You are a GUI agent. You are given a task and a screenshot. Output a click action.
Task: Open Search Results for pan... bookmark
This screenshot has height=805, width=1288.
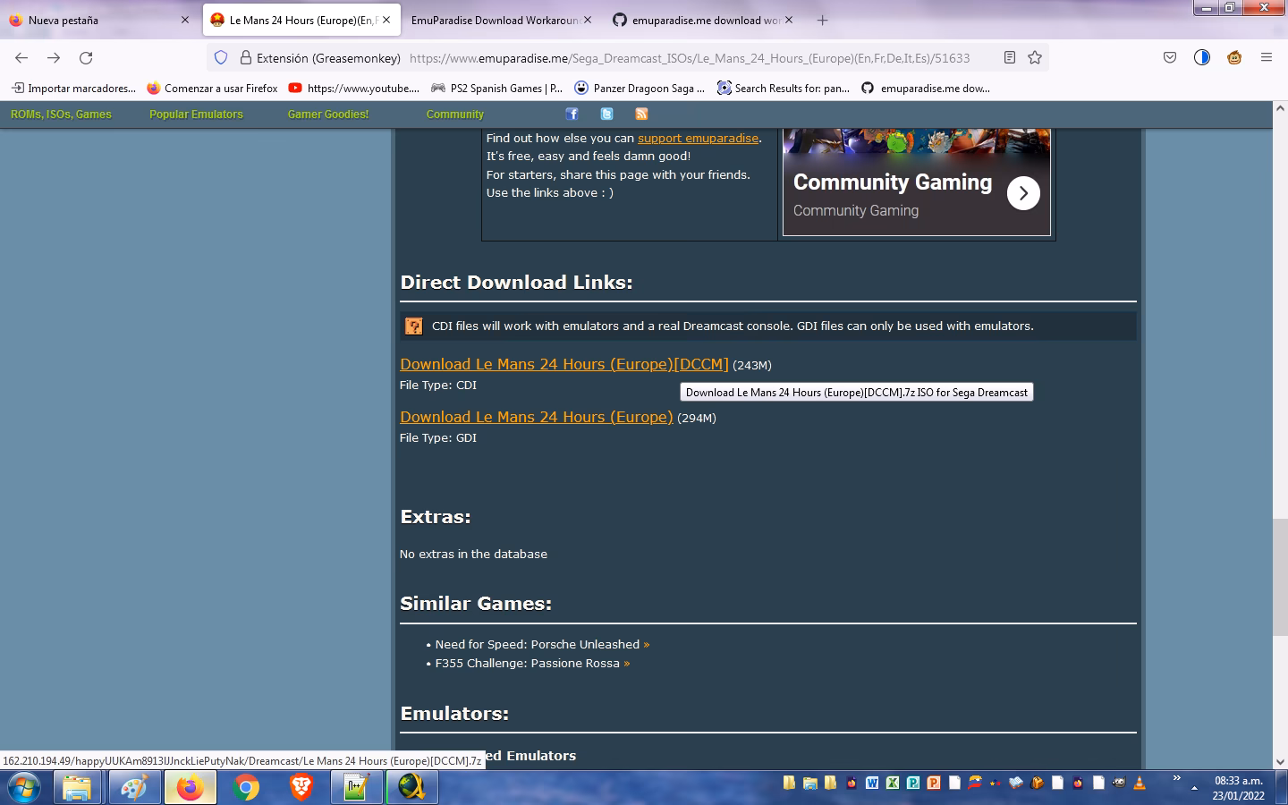(784, 88)
